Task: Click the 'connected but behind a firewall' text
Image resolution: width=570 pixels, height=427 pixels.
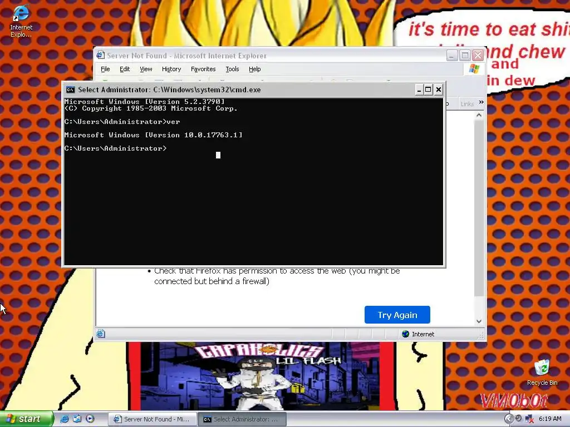Action: pos(212,281)
